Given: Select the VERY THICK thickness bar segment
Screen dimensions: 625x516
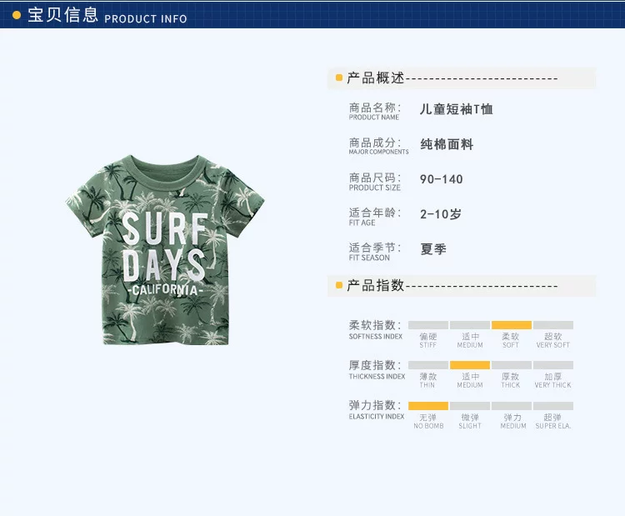Looking at the screenshot, I should pos(553,365).
